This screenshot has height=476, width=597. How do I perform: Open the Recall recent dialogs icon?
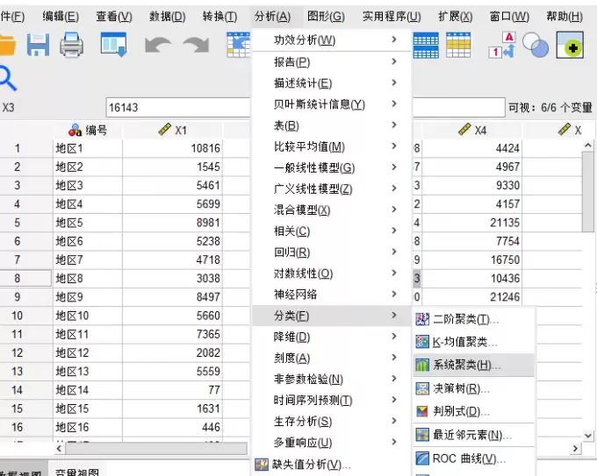click(x=113, y=45)
